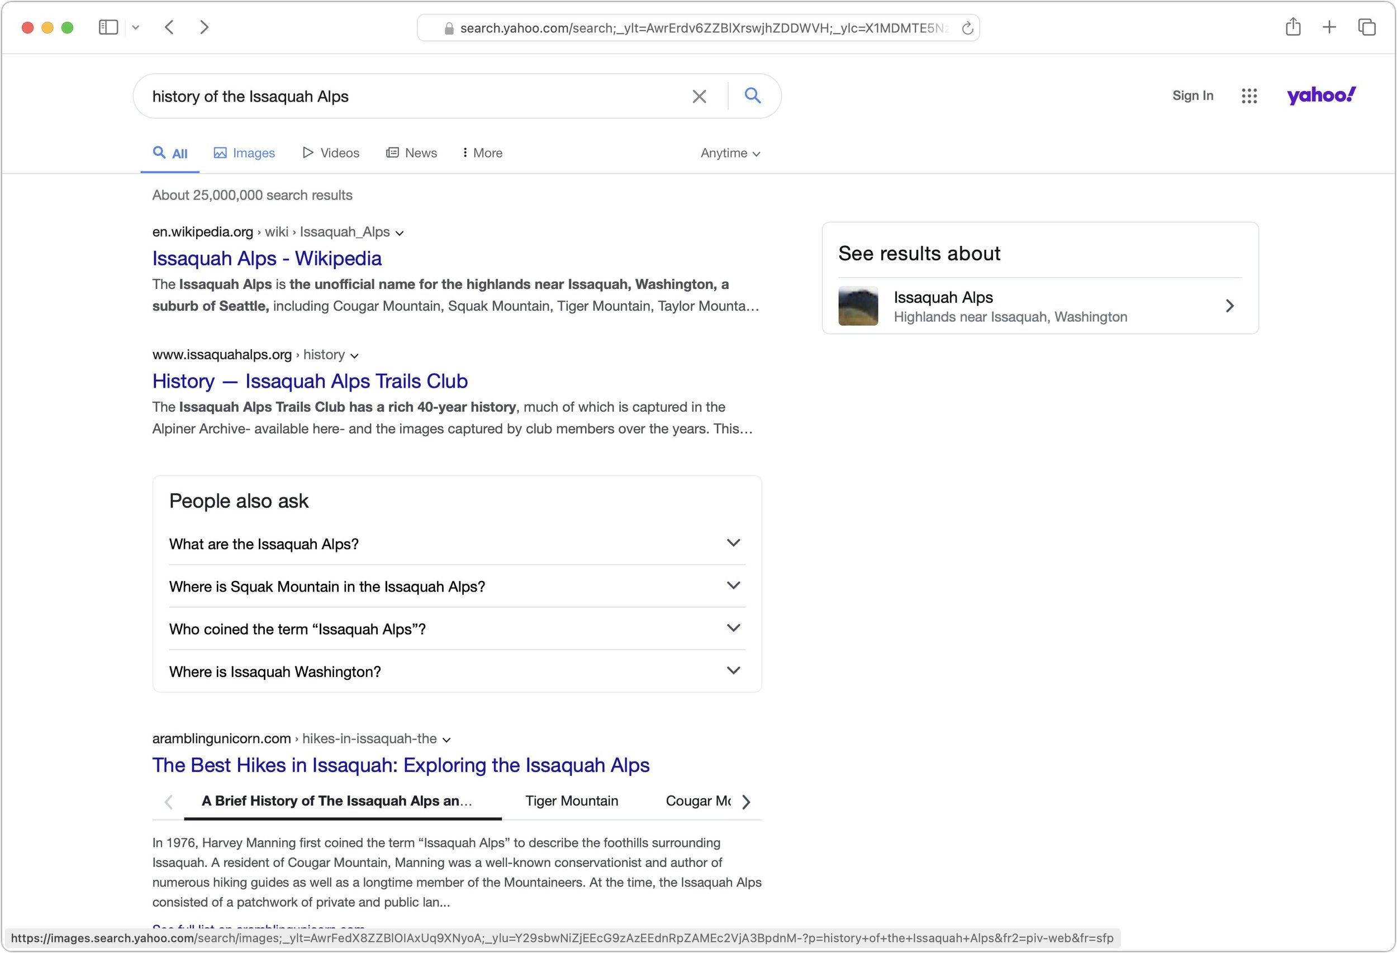The width and height of the screenshot is (1397, 953).
Task: Switch to the Images tab
Action: pyautogui.click(x=245, y=153)
